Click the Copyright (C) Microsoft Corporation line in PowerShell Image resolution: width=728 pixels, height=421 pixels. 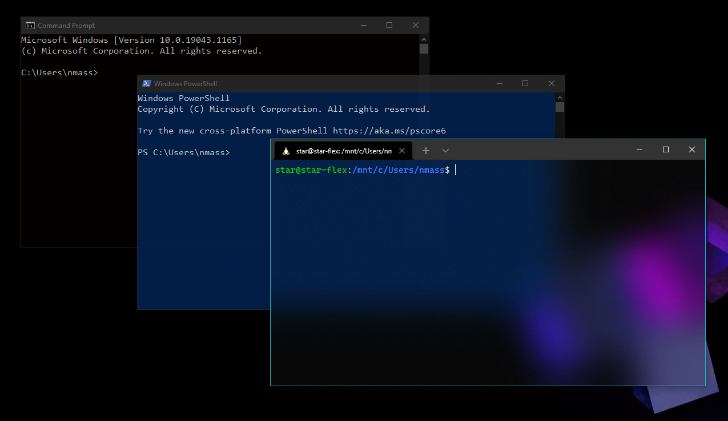pyautogui.click(x=284, y=109)
